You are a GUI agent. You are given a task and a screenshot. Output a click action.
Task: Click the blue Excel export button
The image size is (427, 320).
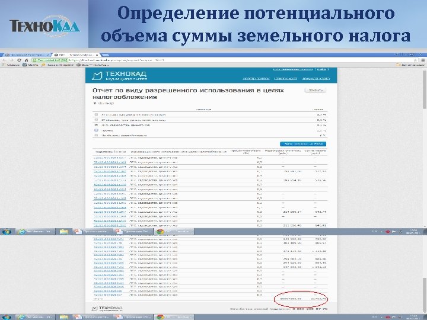click(x=303, y=144)
